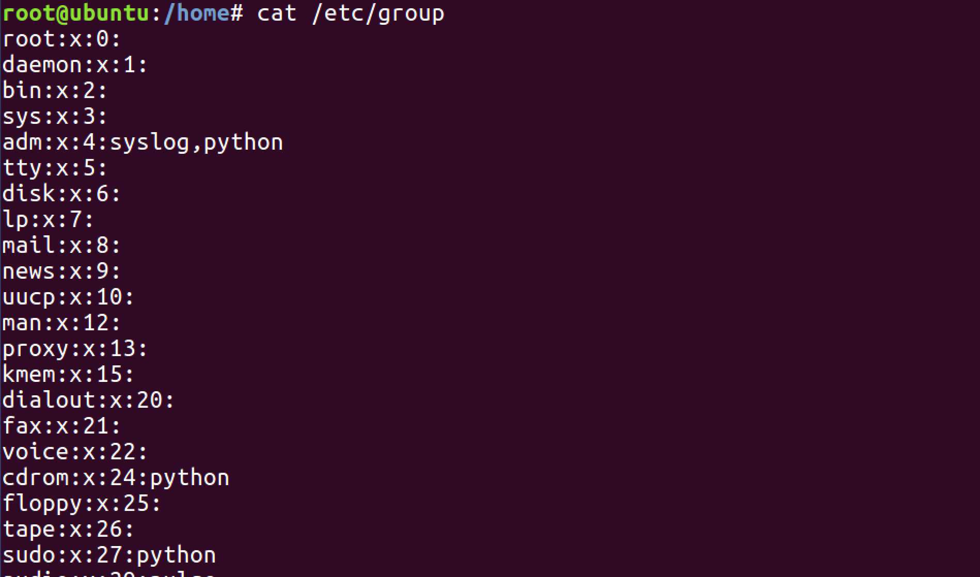Image resolution: width=980 pixels, height=577 pixels.
Task: Click the word syslog in the adm line
Action: [x=150, y=142]
